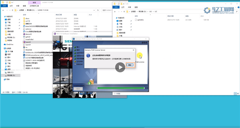The height and width of the screenshot is (128, 240).
Task: Sort by 类型 in UGNX-11.0-64 window
Action: click(x=75, y=15)
